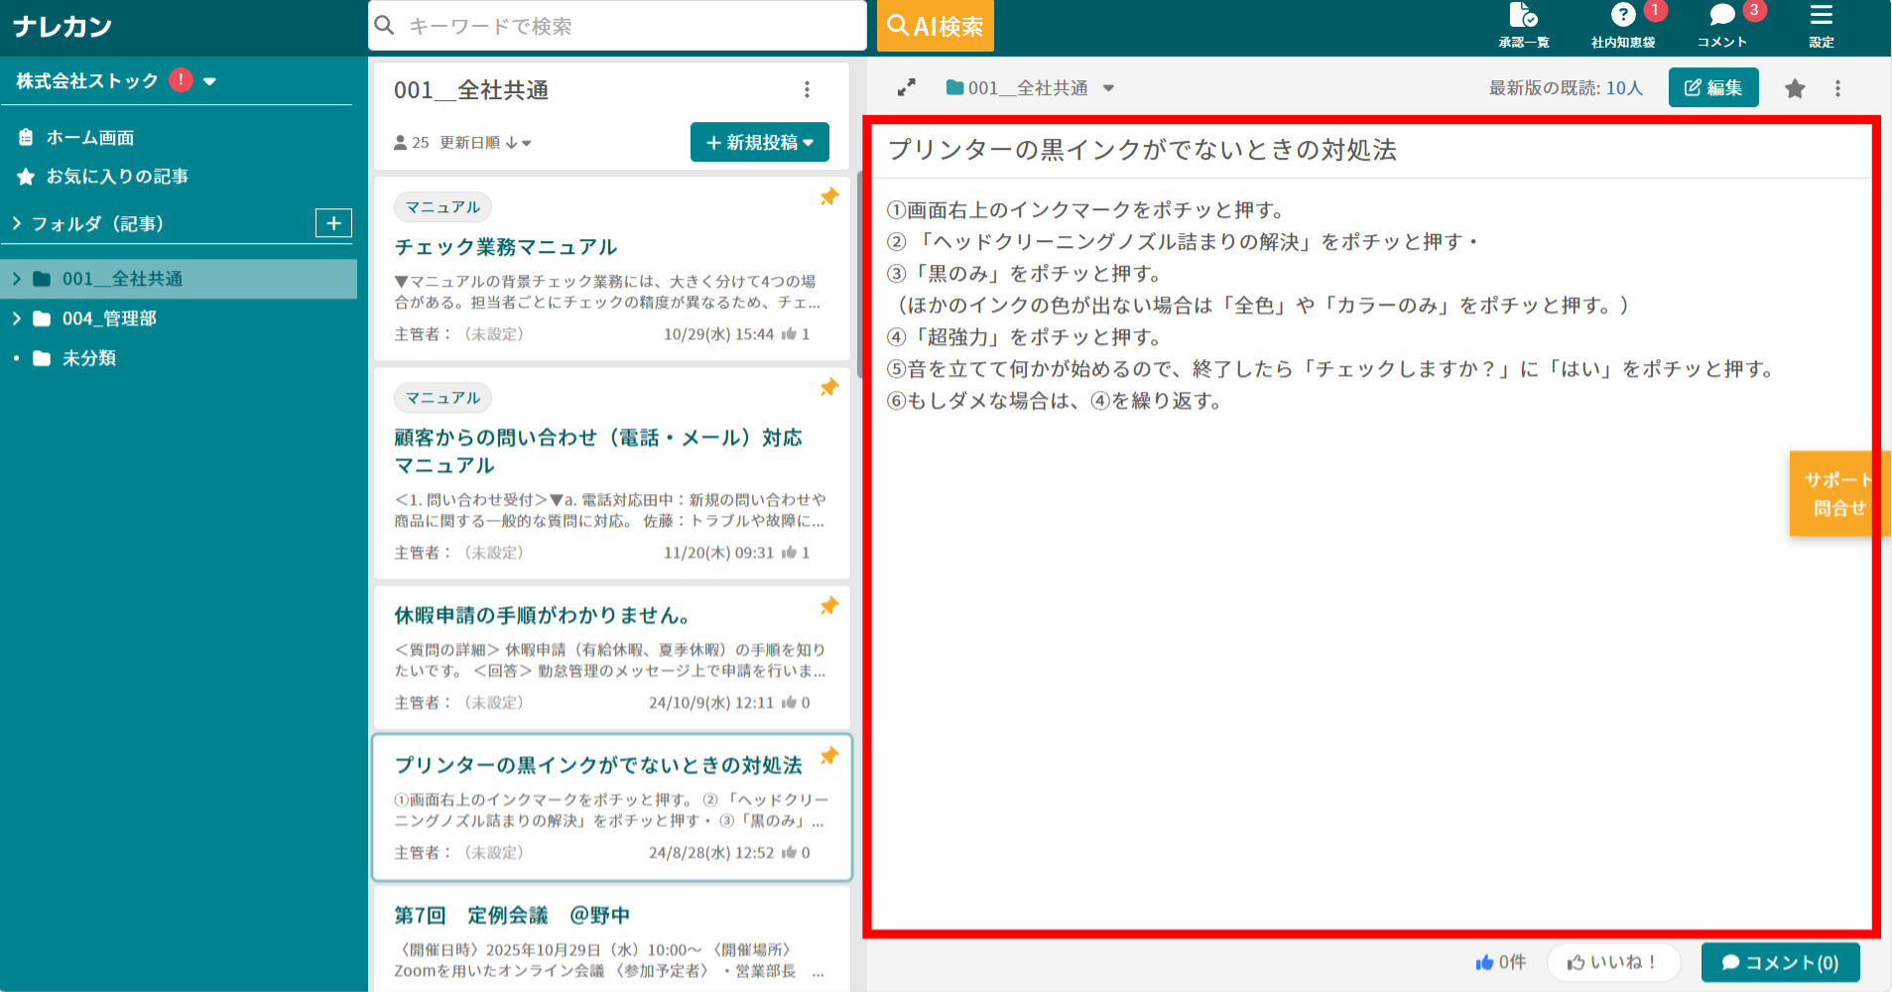Open the article's three-dot options menu
The image size is (1892, 992).
tap(1837, 87)
